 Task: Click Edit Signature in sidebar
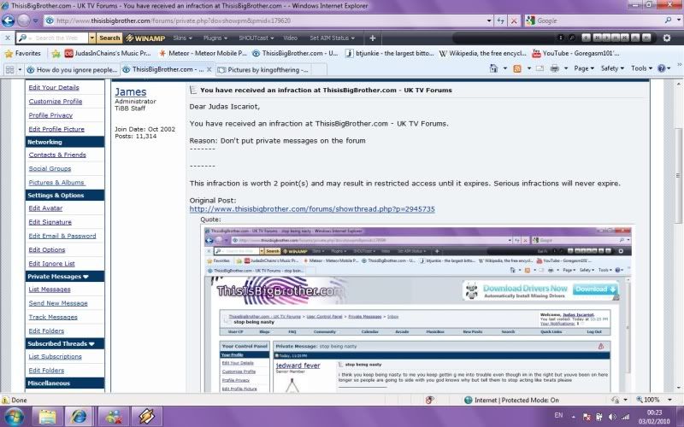coord(50,222)
